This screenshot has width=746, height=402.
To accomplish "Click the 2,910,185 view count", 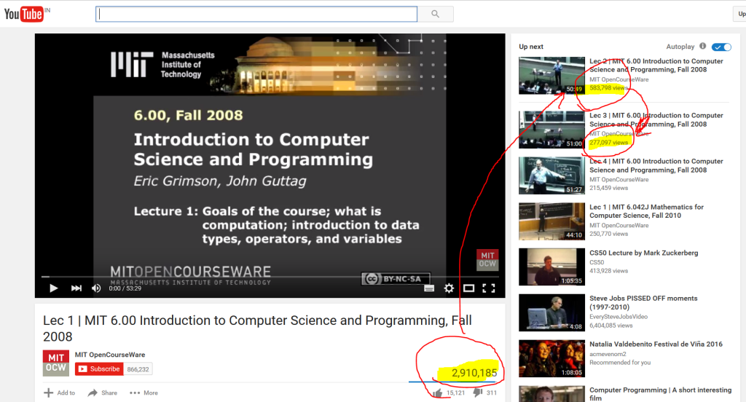I will tap(474, 372).
